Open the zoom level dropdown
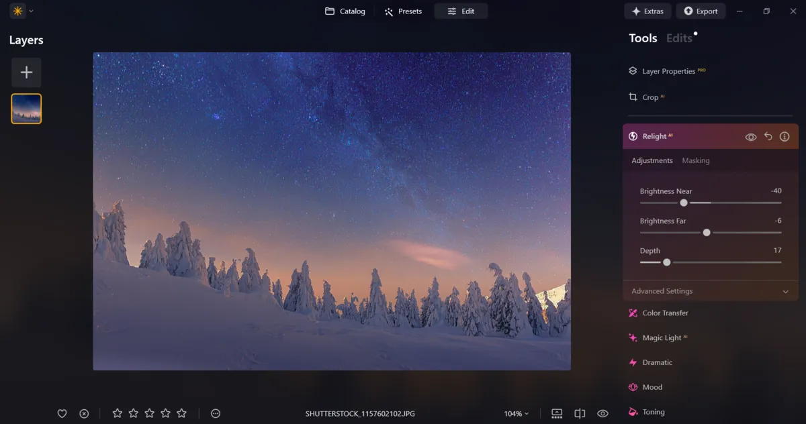Image resolution: width=806 pixels, height=424 pixels. tap(515, 413)
